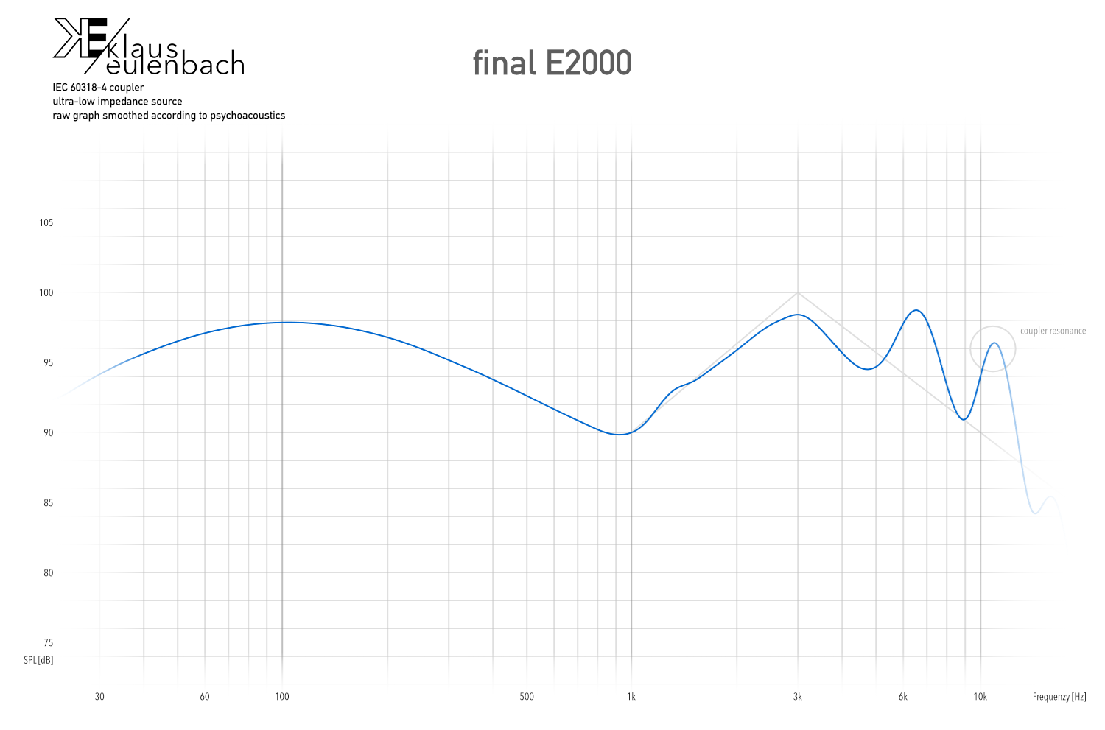Click the 30 Hz frequency axis label
This screenshot has height=730, width=1105.
coord(99,697)
